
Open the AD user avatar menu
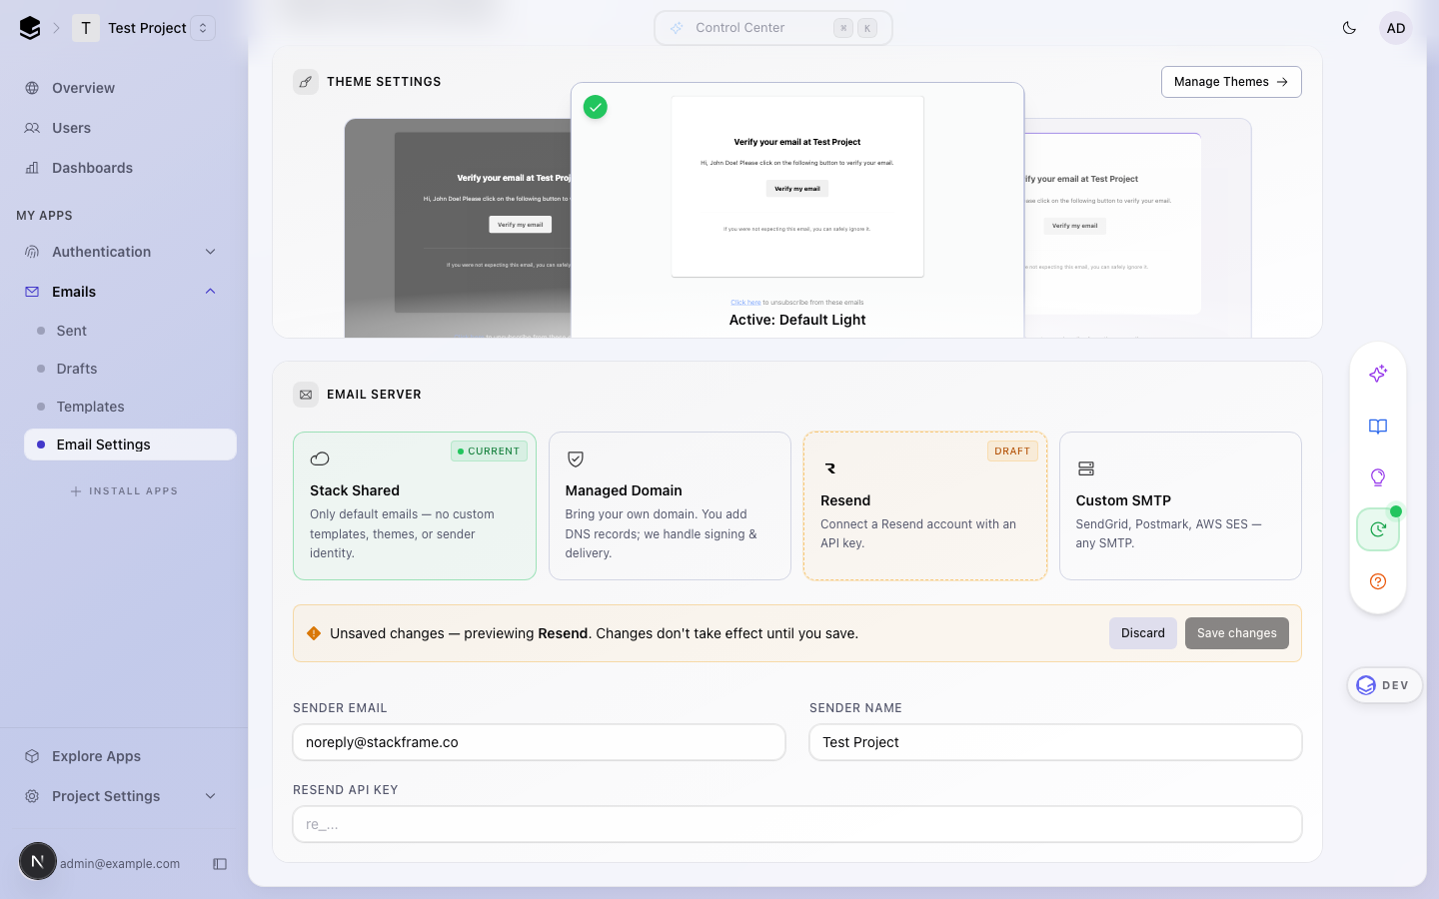[x=1396, y=28]
